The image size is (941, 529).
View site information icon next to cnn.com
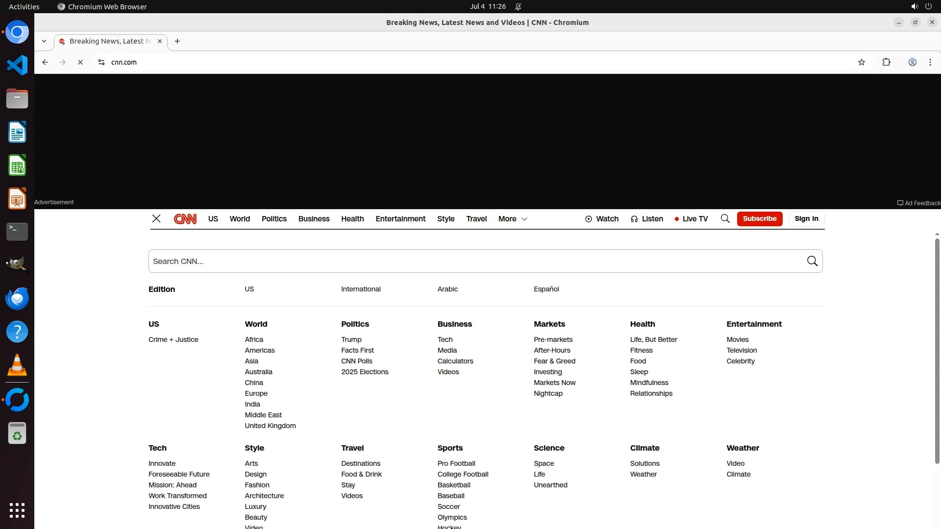(x=101, y=62)
